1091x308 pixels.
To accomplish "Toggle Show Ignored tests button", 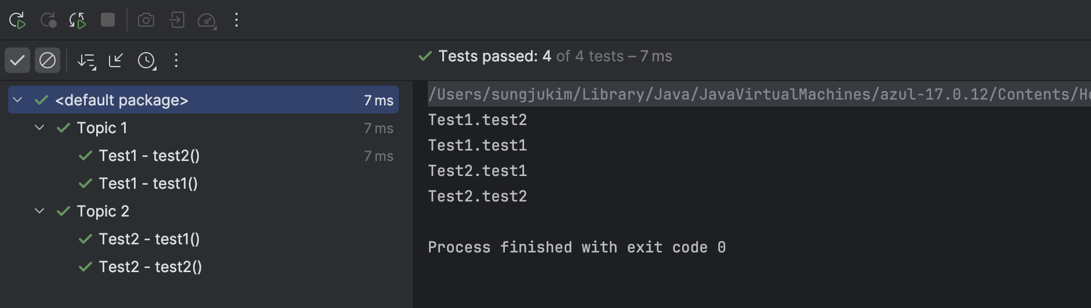I will point(48,60).
